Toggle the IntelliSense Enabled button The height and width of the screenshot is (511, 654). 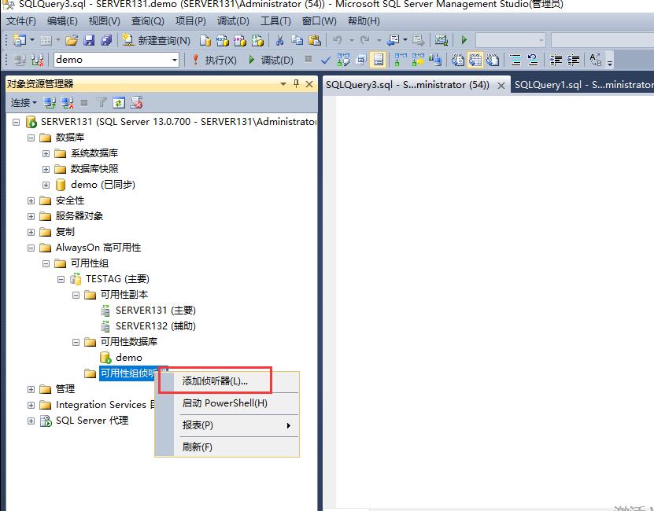coord(379,60)
